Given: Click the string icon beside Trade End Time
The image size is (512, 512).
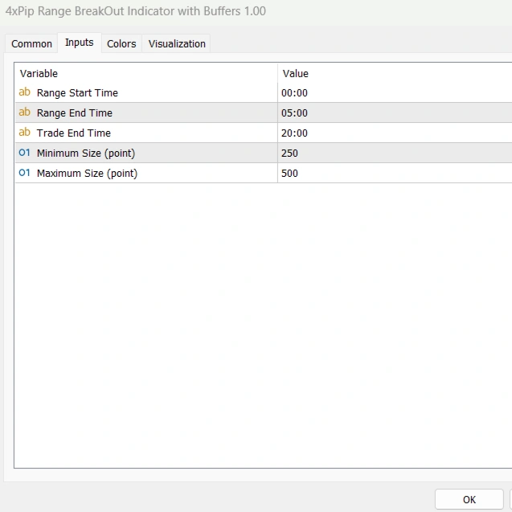Looking at the screenshot, I should 24,133.
